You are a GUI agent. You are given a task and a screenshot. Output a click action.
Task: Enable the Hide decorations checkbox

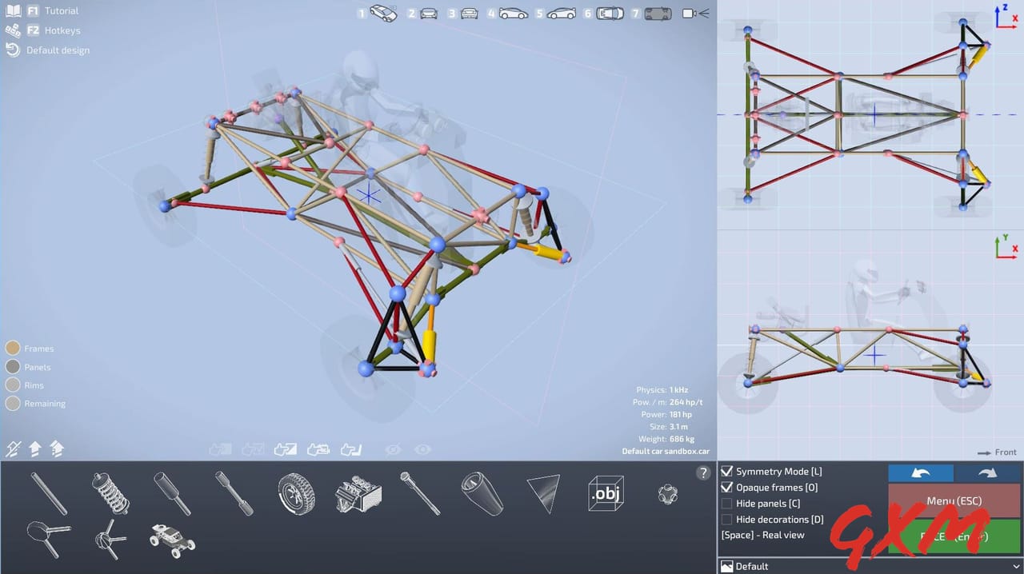(x=726, y=519)
